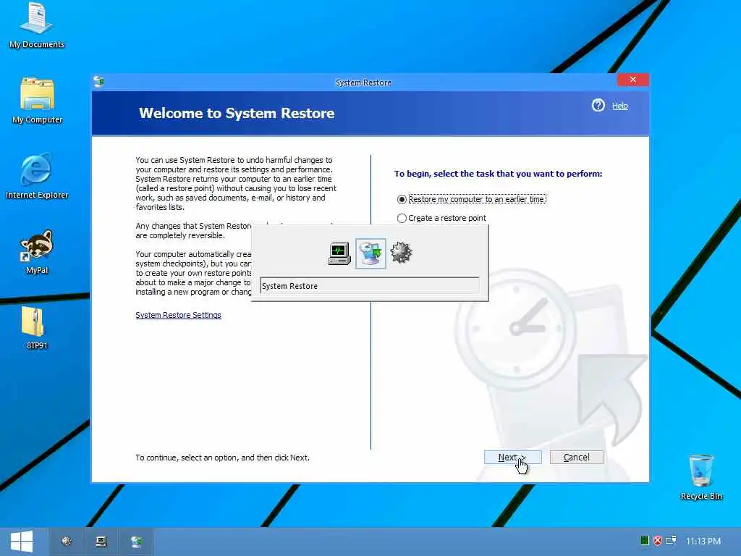Viewport: 741px width, 556px height.
Task: Open the Windows Start button
Action: pos(22,542)
